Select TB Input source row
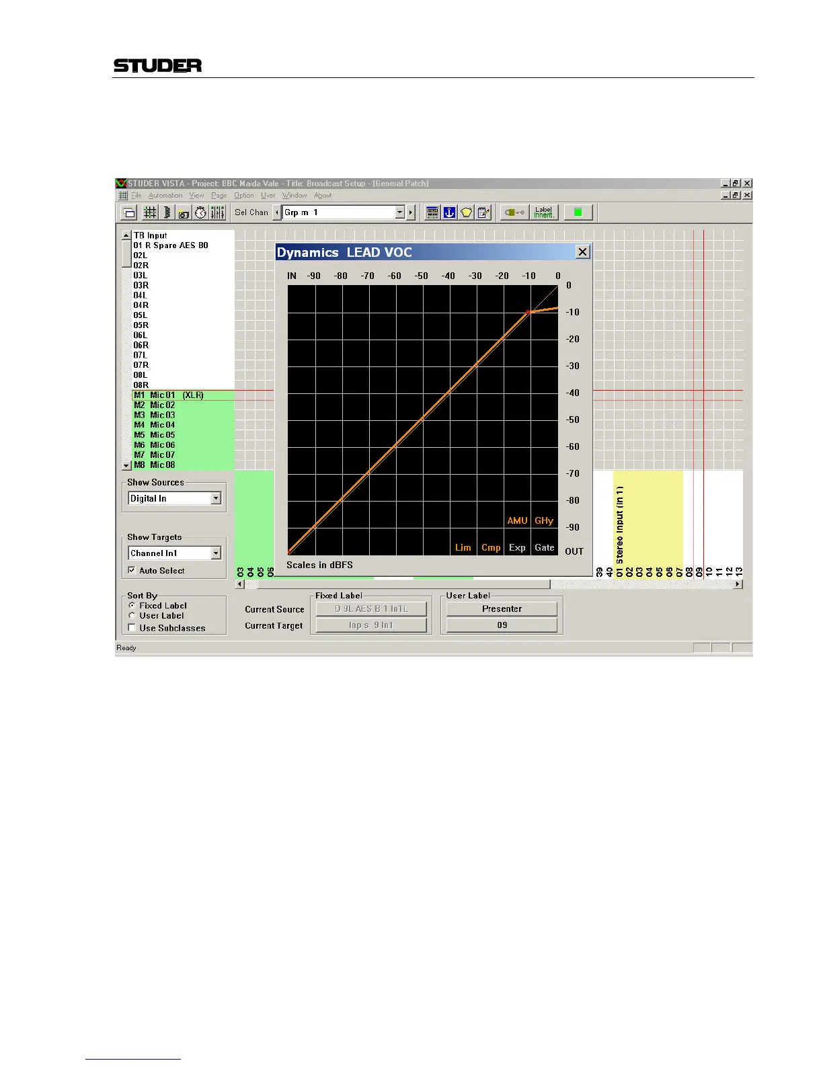Viewport: 823px width, 1065px height. [x=184, y=235]
